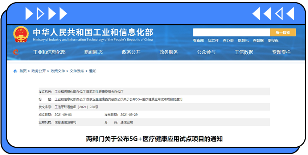
Task: Click the search input field
Action: pos(231,32)
